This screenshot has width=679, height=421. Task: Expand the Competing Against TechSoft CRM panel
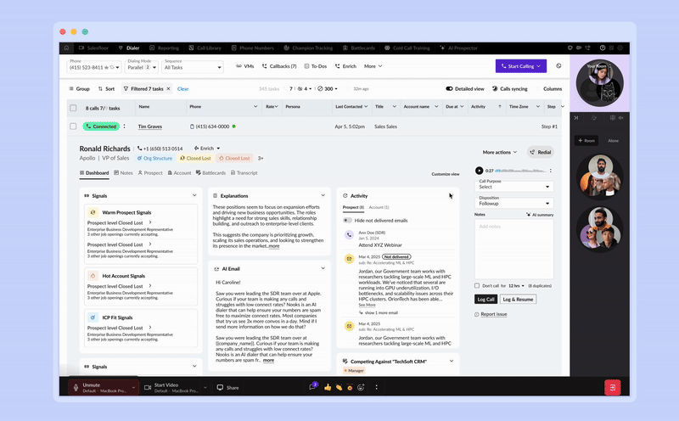(x=452, y=361)
